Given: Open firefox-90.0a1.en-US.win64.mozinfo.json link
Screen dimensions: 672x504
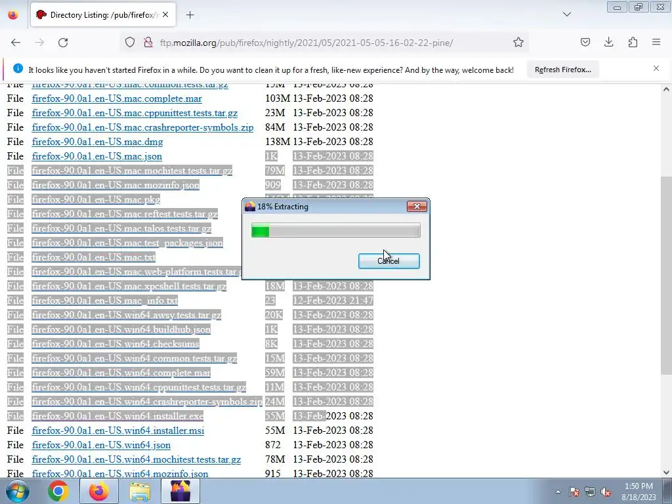Looking at the screenshot, I should (x=120, y=474).
